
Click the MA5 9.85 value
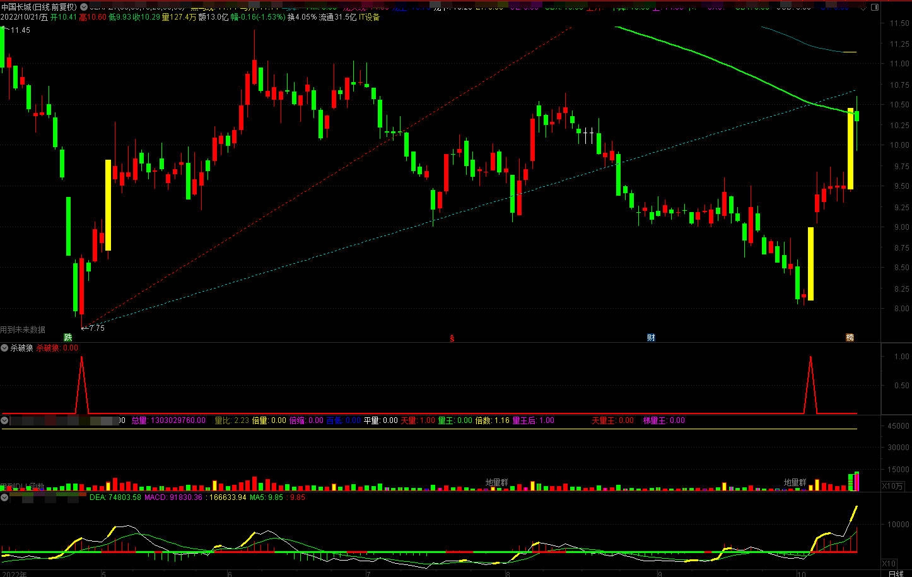(x=267, y=497)
